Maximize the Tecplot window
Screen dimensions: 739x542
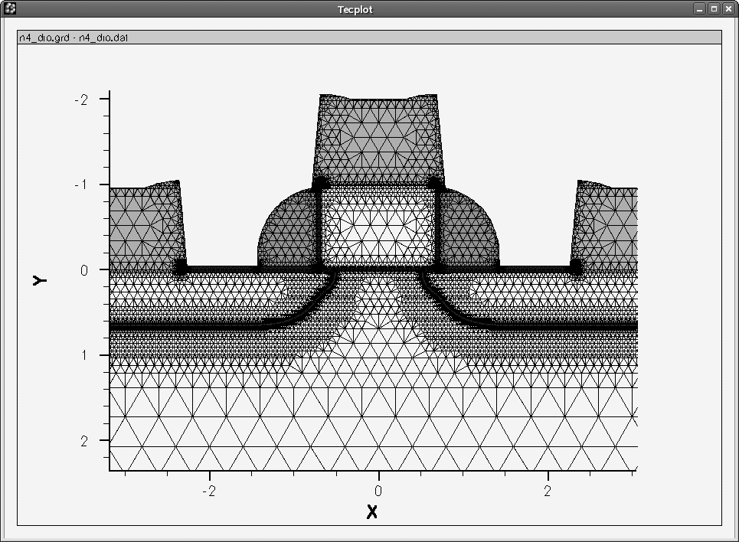point(714,8)
